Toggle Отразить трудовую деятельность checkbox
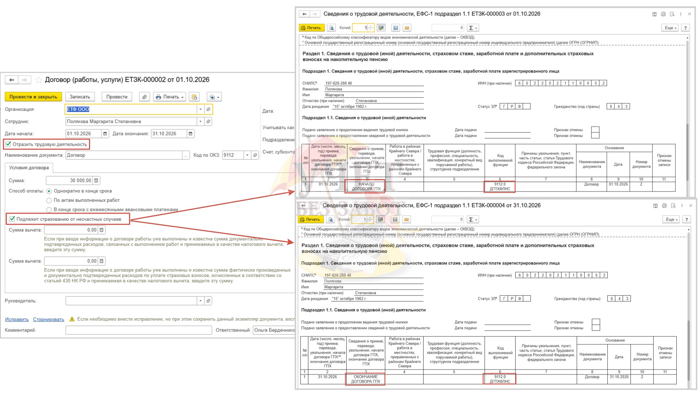The width and height of the screenshot is (700, 394). (8, 144)
